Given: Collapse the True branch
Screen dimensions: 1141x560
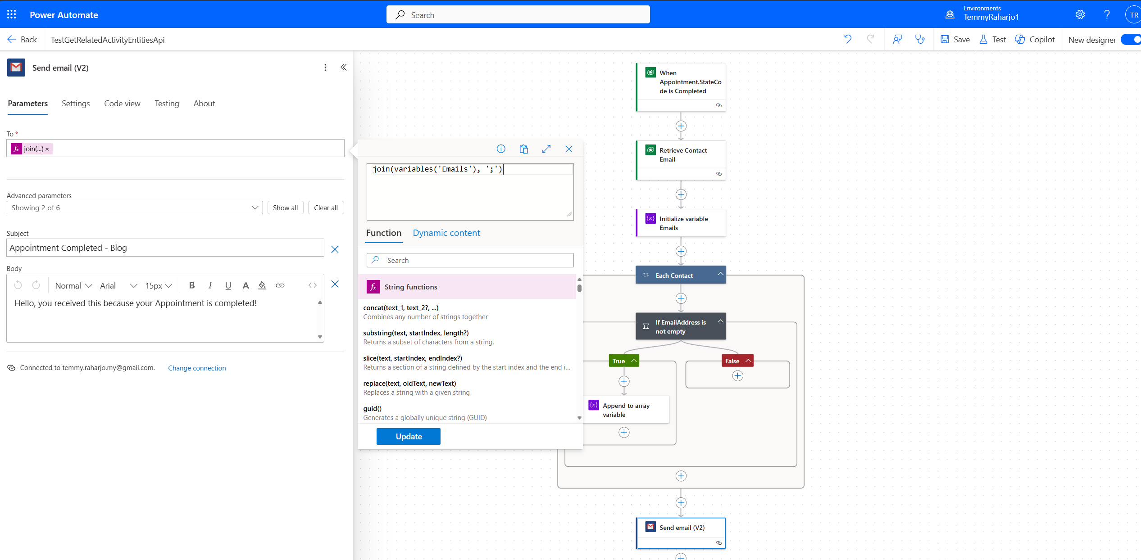Looking at the screenshot, I should pyautogui.click(x=634, y=361).
